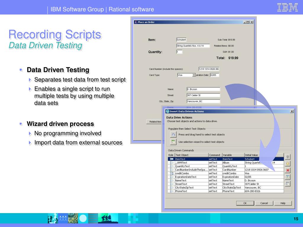This screenshot has height=227, width=303.
Task: Open the selection wizard icon button
Action: click(x=173, y=142)
